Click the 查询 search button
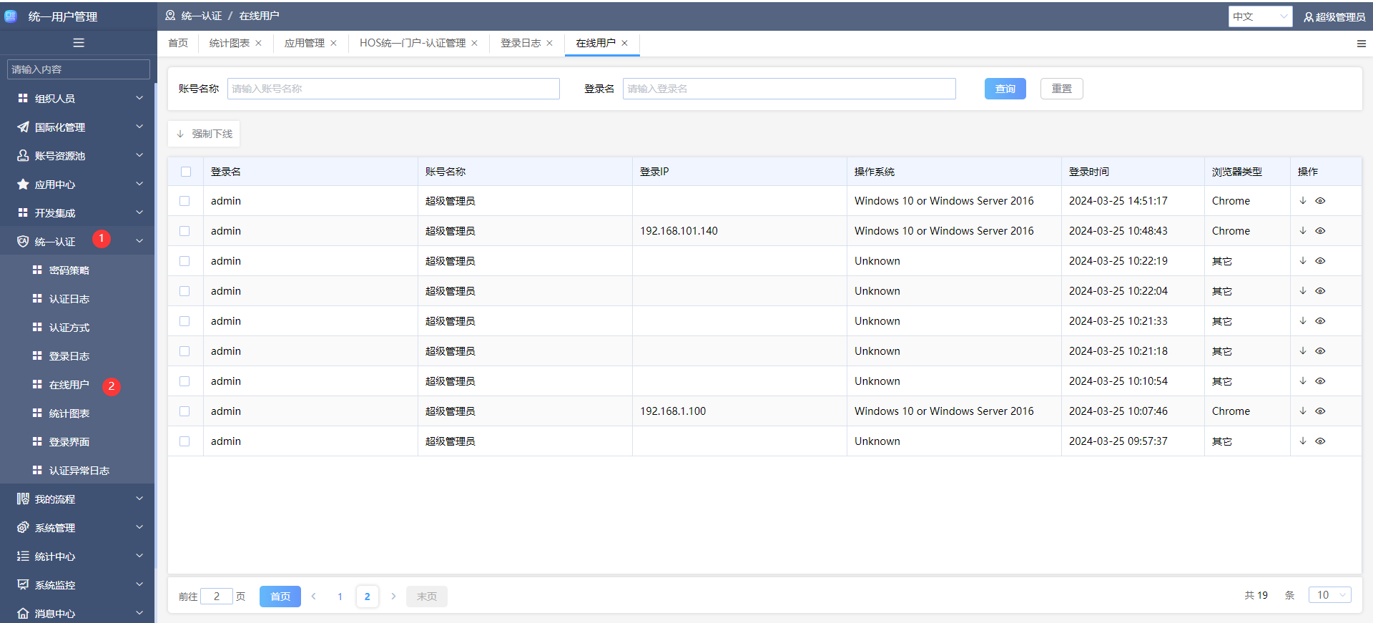 [x=1005, y=89]
